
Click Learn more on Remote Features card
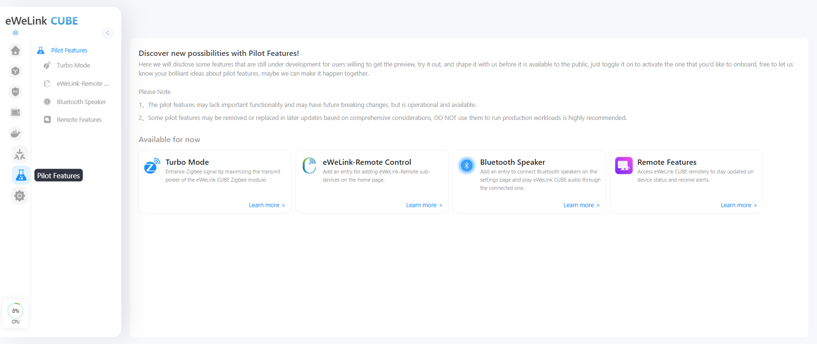point(739,205)
